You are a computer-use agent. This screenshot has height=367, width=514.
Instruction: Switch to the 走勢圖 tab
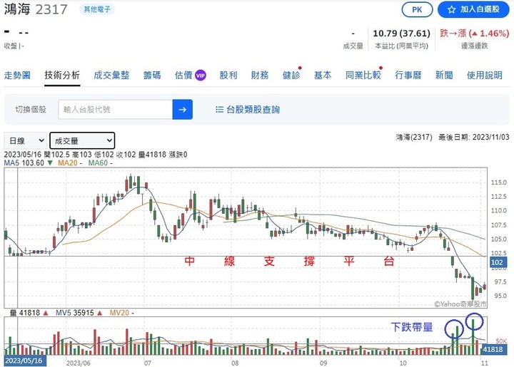(x=17, y=75)
